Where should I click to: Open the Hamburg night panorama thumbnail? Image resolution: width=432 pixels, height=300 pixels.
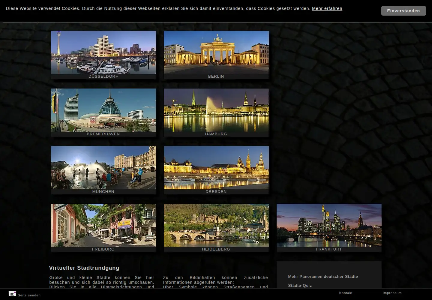pos(216,110)
